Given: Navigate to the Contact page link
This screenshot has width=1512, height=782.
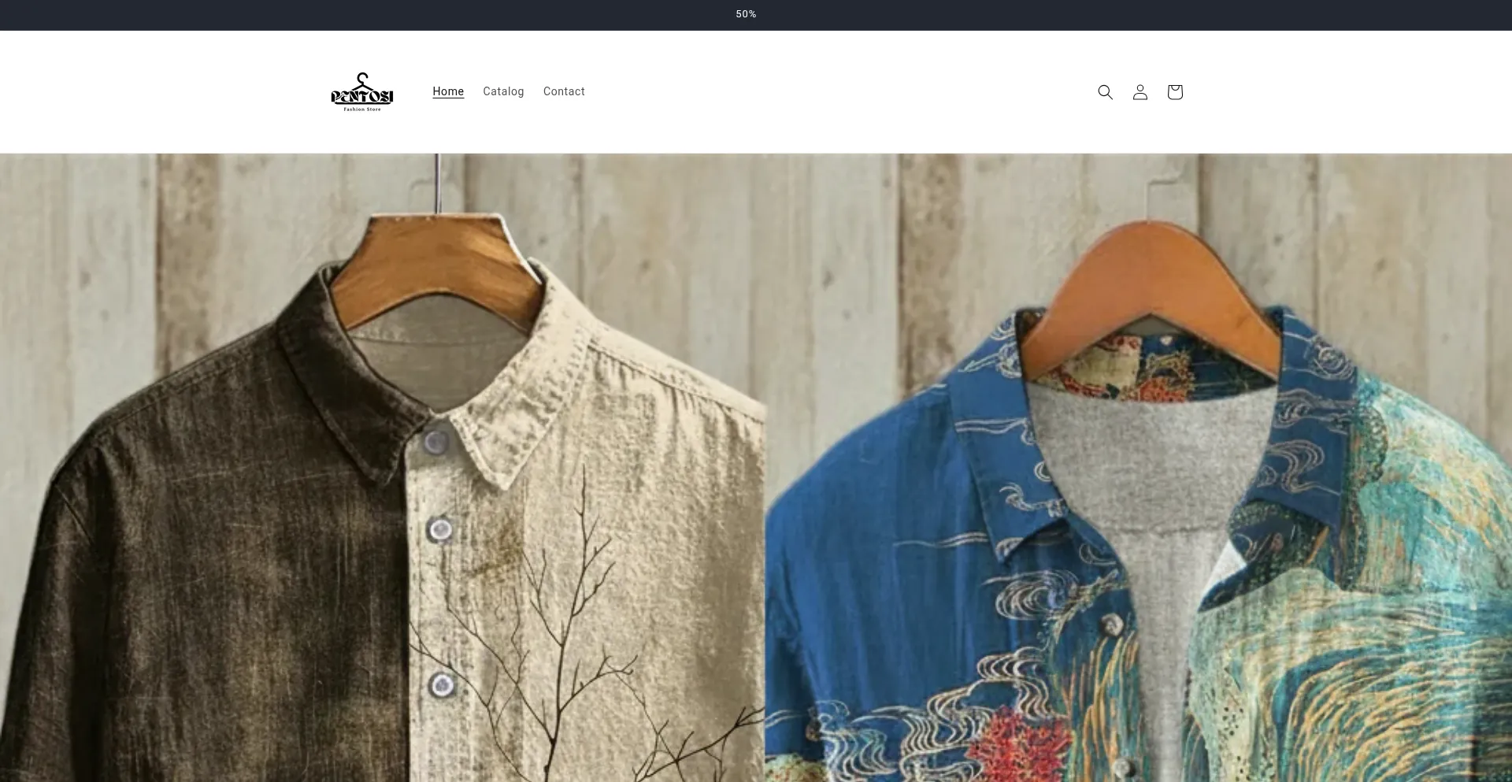Looking at the screenshot, I should (564, 91).
